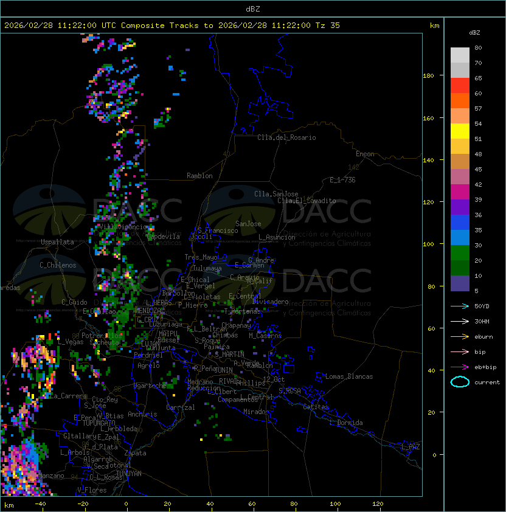Image resolution: width=506 pixels, height=512 pixels.
Task: Click the magenta eb+bip arrow in legend
Action: [460, 367]
